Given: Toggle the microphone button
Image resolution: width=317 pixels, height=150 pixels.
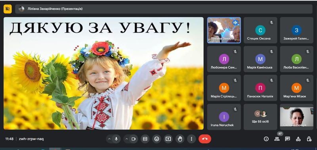Looking at the screenshot, I should coord(116,139).
